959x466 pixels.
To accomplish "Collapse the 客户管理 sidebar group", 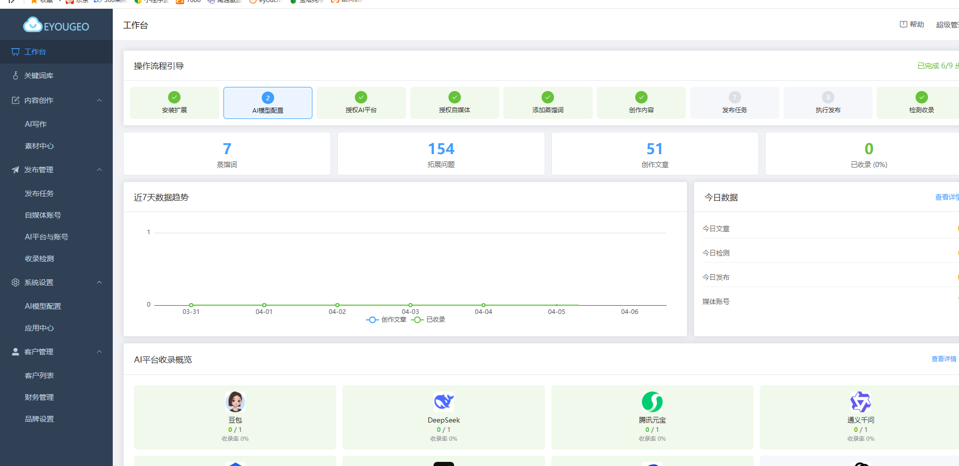I will tap(99, 352).
